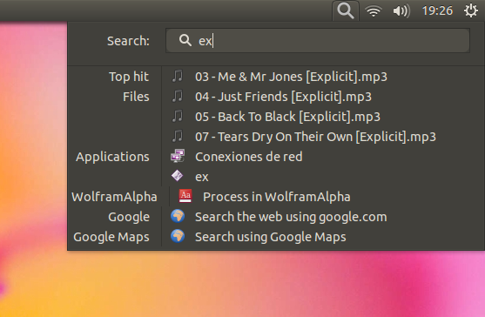
Task: Open 07 - Tears Dry On Their Own mp3
Action: (315, 137)
